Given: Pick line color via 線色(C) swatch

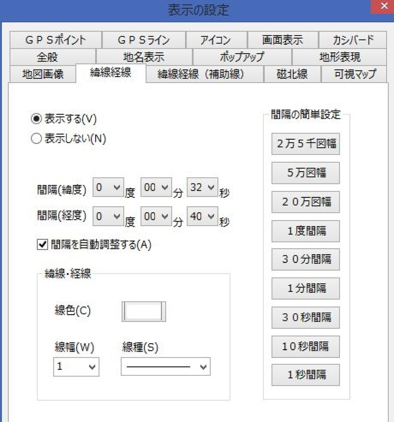Looking at the screenshot, I should click(x=144, y=311).
